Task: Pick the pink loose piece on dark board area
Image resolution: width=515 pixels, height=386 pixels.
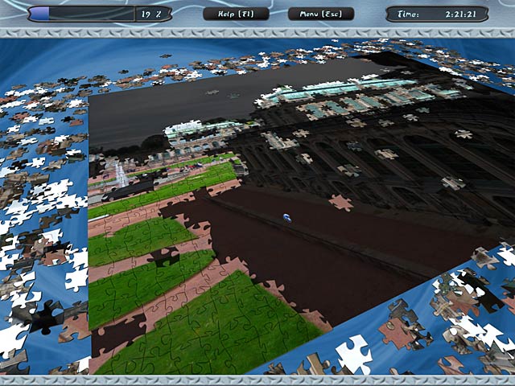Action: tap(341, 203)
